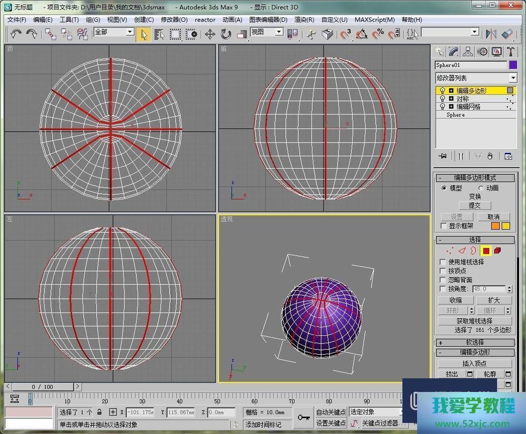Screen dimensions: 526x434
Task: Open the 渲染(R) menu
Action: (304, 20)
